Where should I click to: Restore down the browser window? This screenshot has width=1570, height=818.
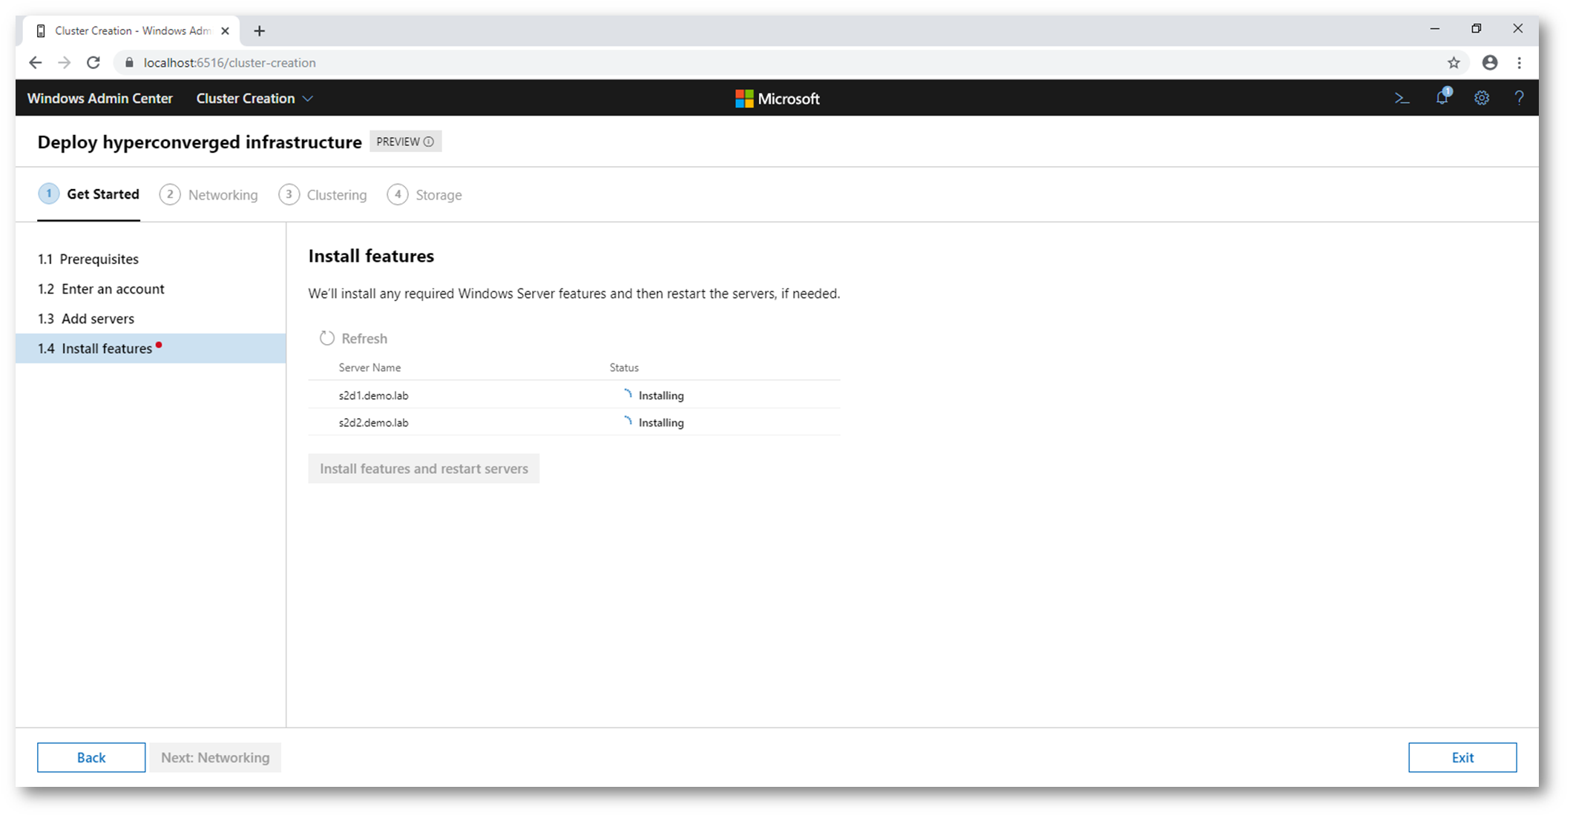point(1477,29)
